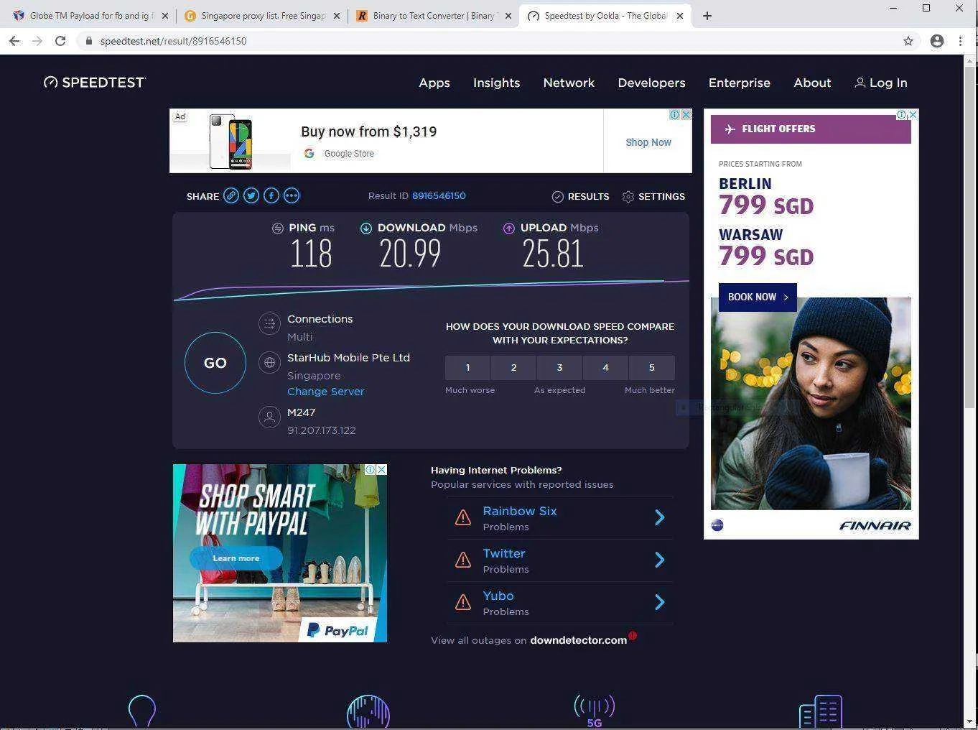This screenshot has height=730, width=978.
Task: Open the Developers menu
Action: click(651, 83)
